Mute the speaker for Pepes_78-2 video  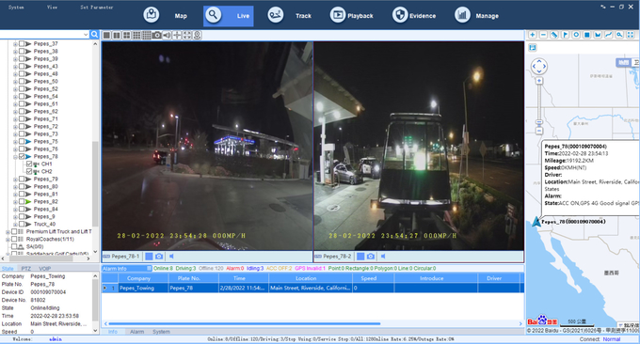[383, 257]
